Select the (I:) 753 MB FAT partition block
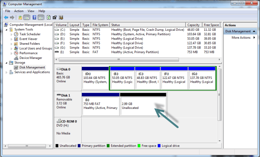The image size is (260, 157). point(101,104)
